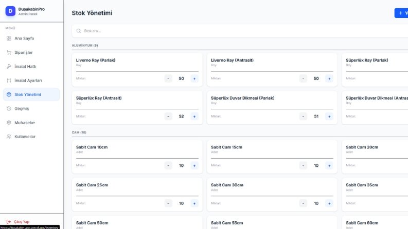This screenshot has height=229, width=408.
Task: Decrease Liverno Ray (Parlak) quantity
Action: pos(168,79)
